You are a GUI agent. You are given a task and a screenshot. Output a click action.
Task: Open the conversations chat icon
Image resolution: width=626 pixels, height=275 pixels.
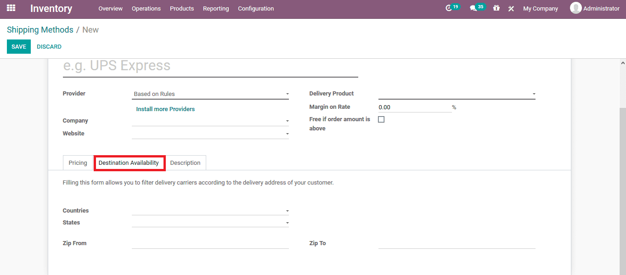click(x=474, y=8)
